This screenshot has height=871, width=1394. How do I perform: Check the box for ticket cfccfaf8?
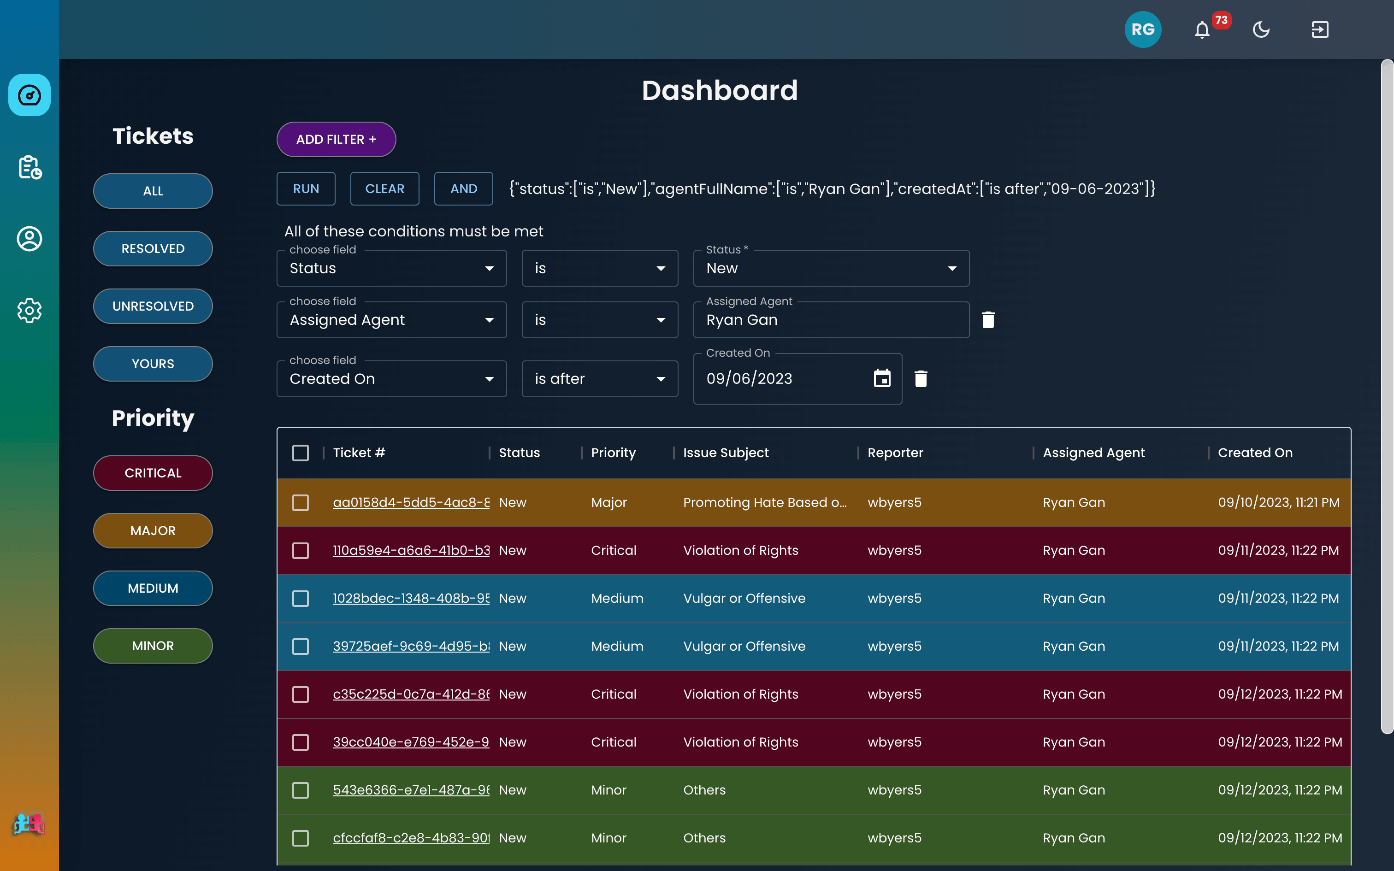pyautogui.click(x=300, y=838)
